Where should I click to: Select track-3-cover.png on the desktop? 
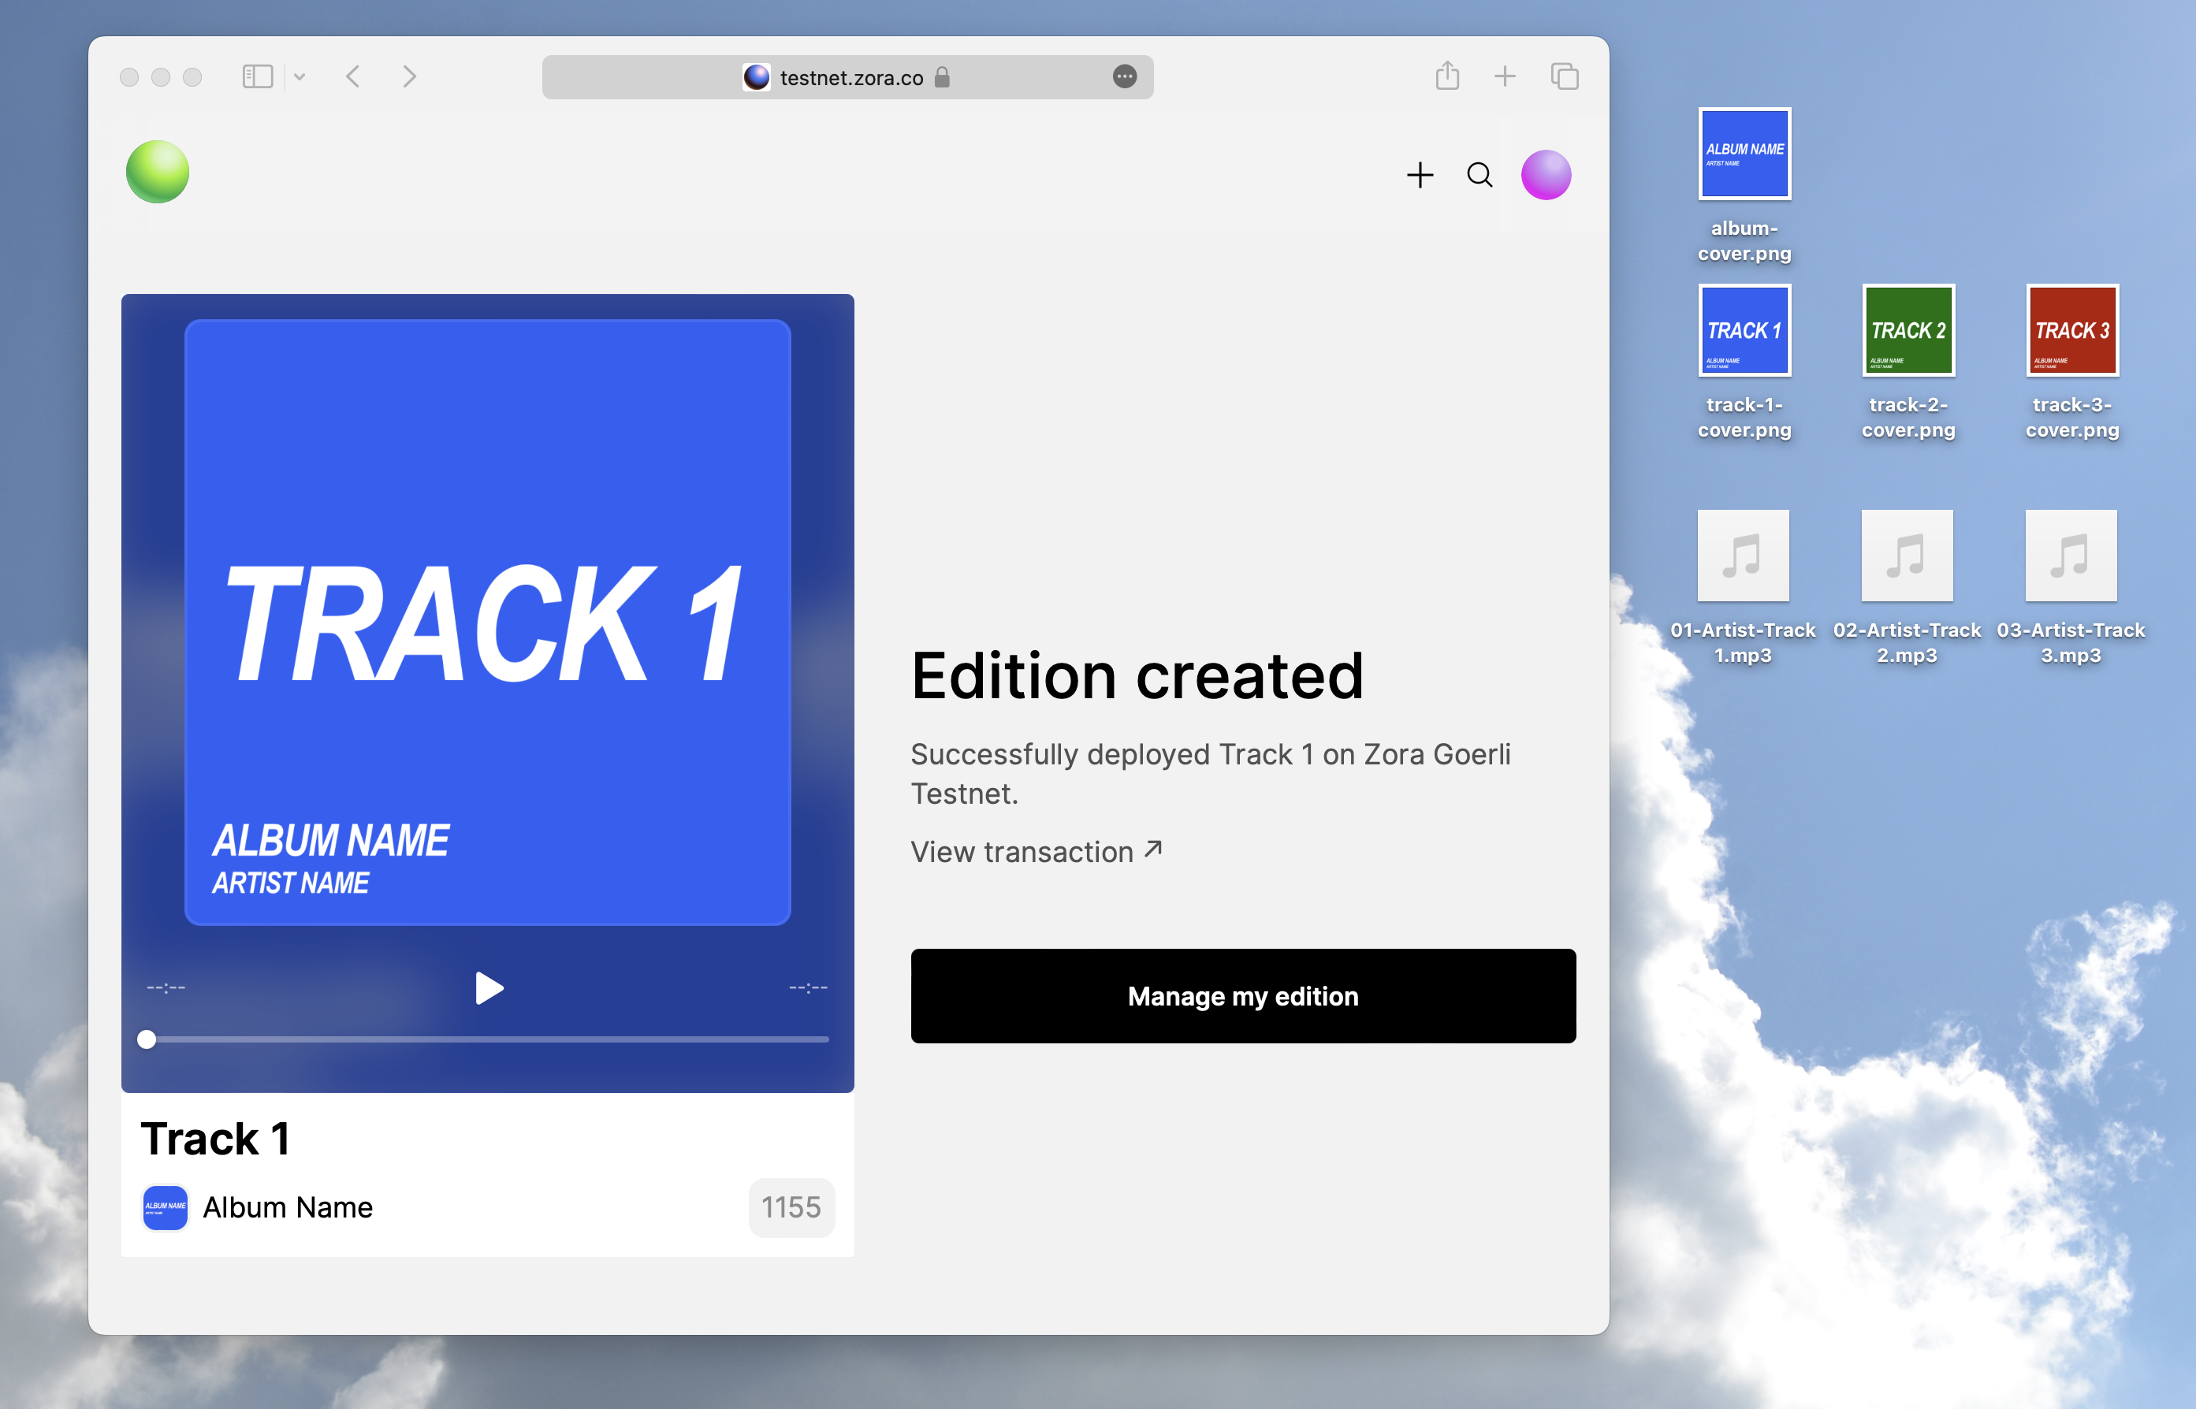(x=2071, y=362)
